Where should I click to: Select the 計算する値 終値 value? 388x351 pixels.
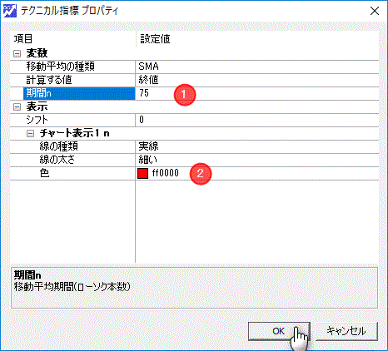coord(257,80)
